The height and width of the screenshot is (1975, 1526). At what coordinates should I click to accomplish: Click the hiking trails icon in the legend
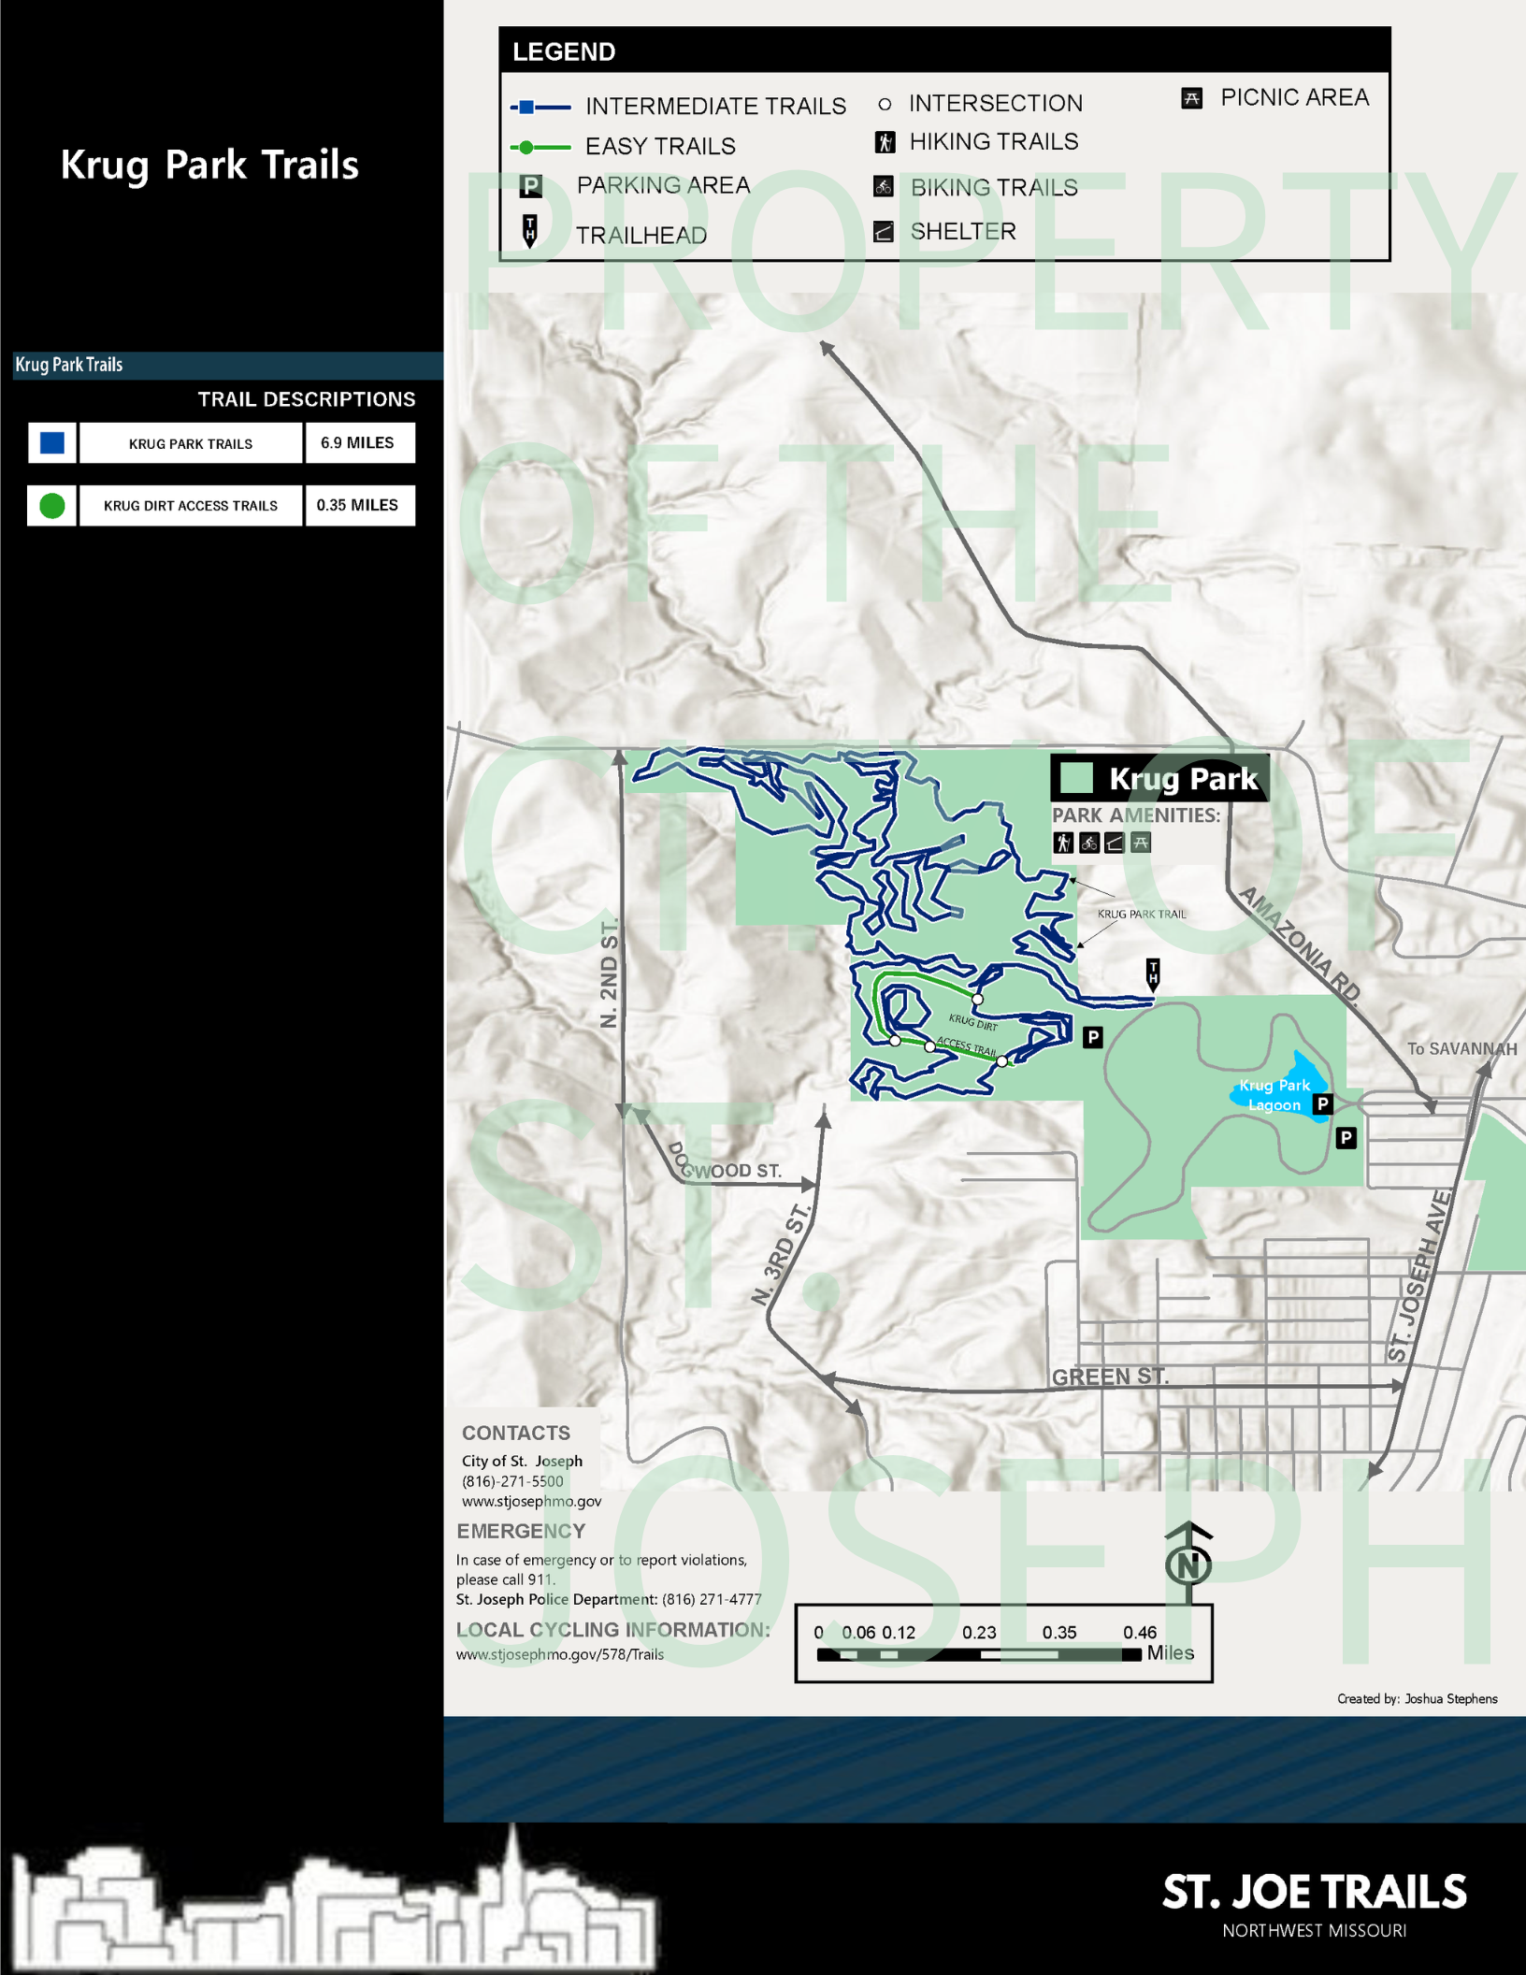[885, 142]
